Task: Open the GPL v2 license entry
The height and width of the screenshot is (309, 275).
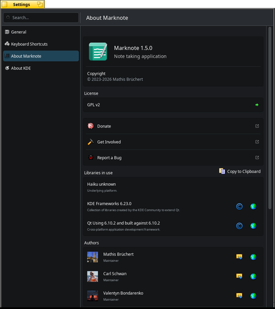Action: tap(173, 105)
